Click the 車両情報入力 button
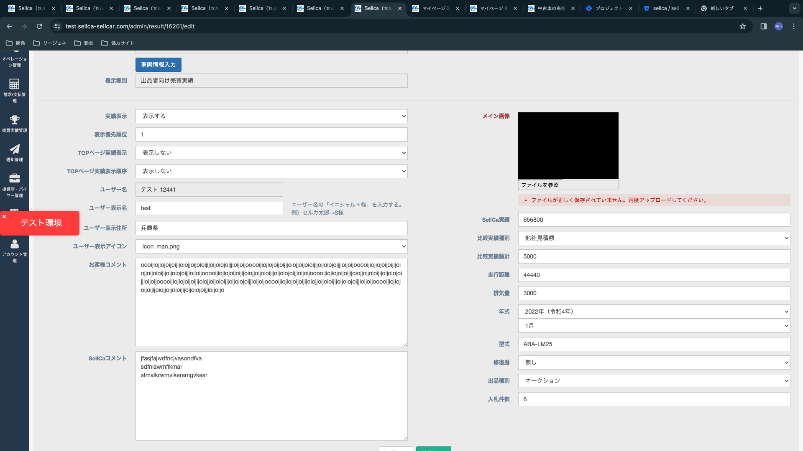 (x=158, y=65)
